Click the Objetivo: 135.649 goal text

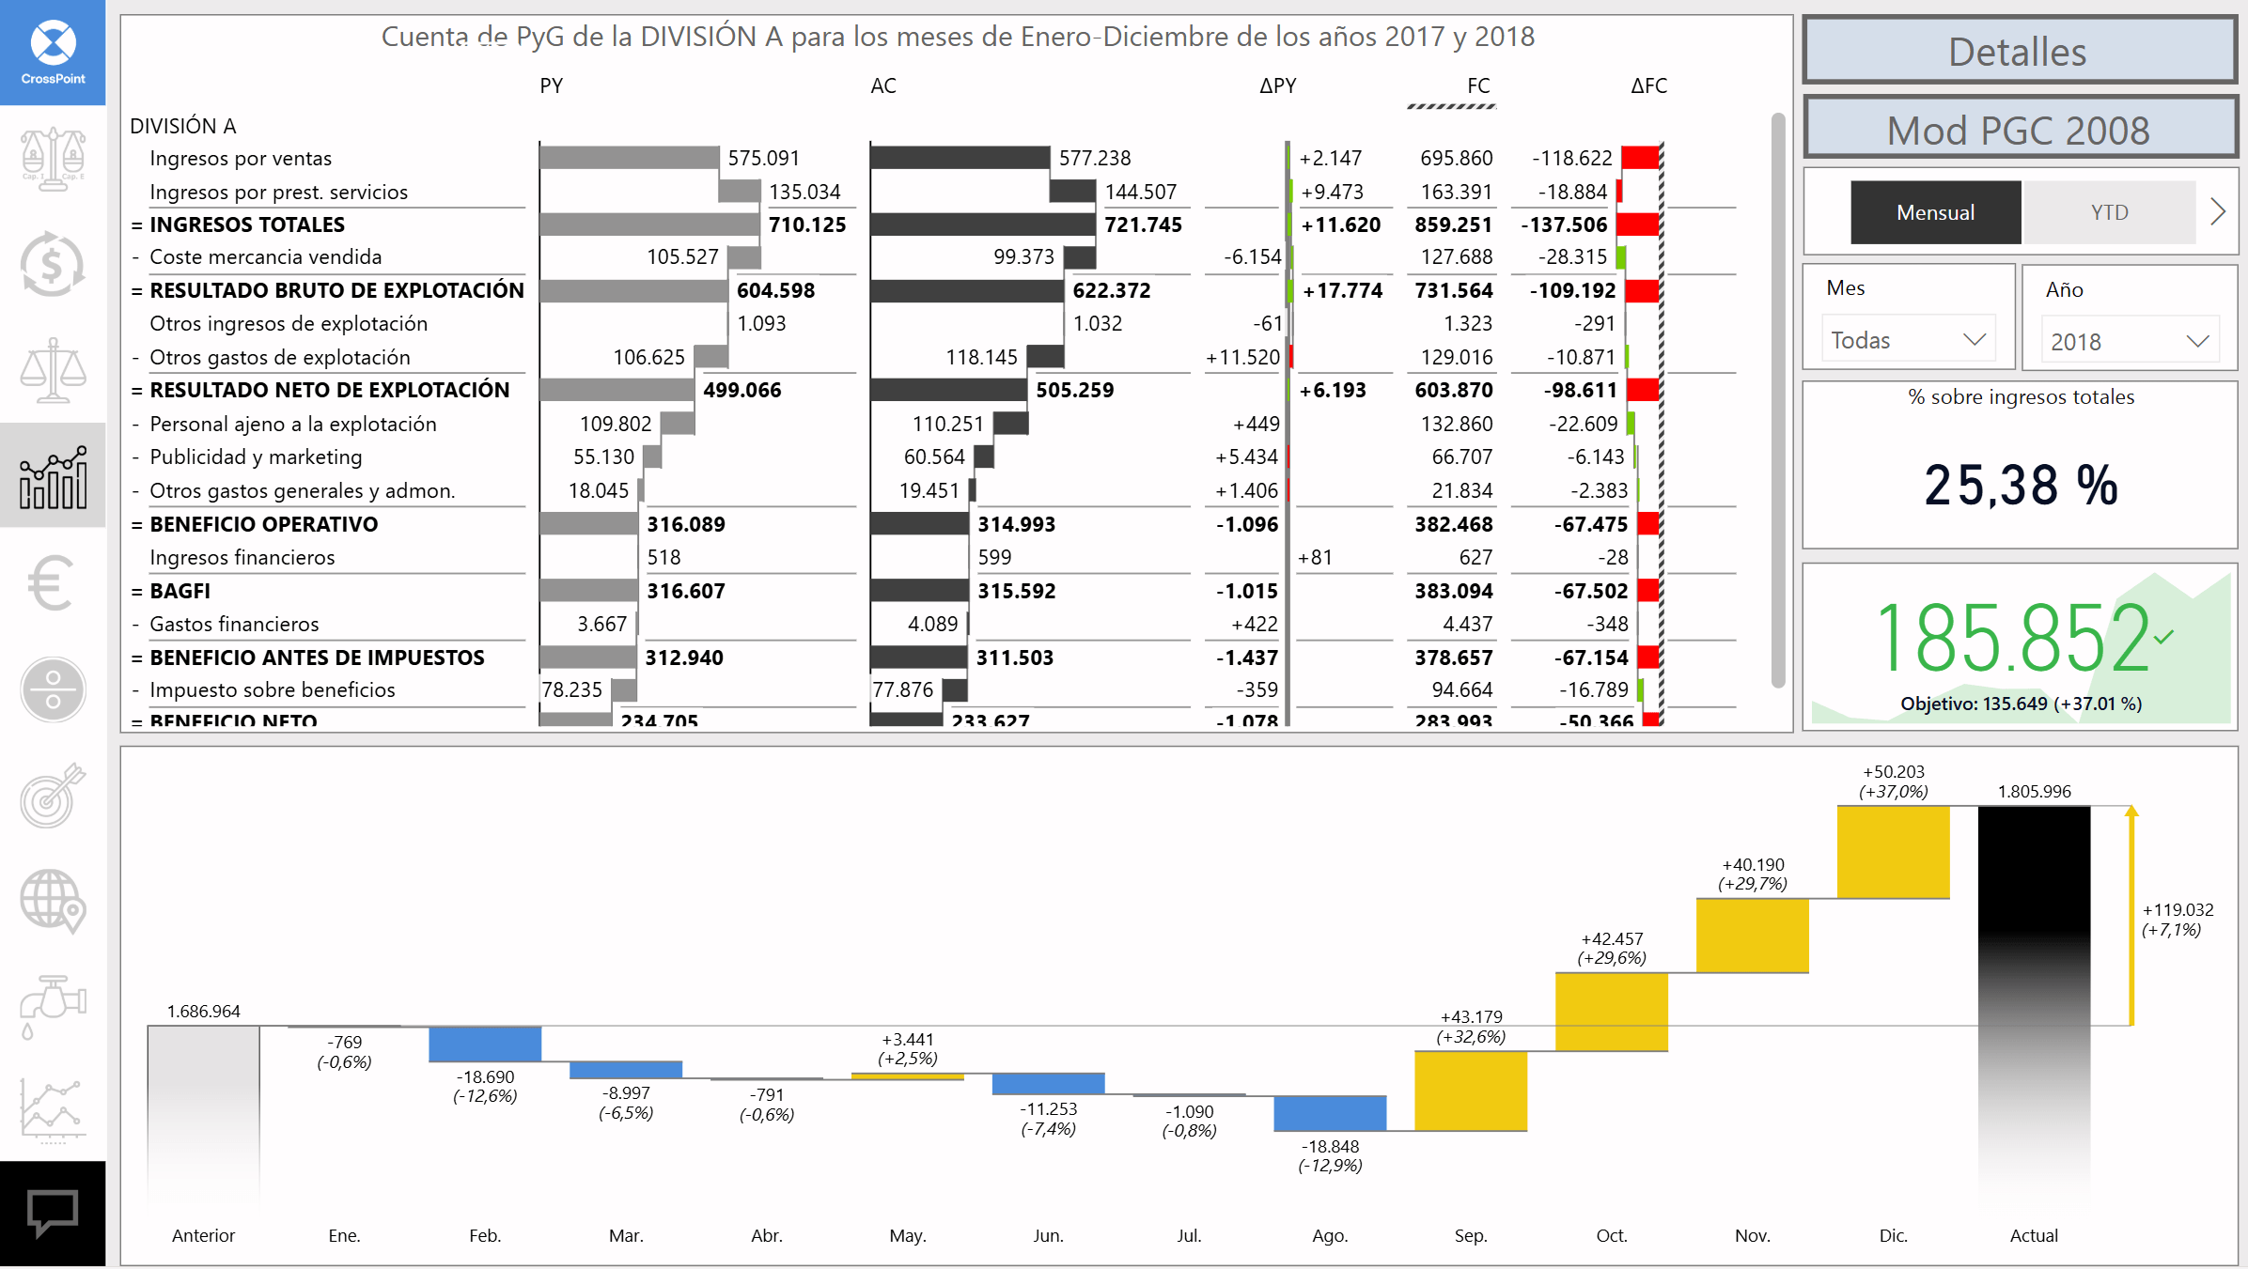(x=2021, y=704)
